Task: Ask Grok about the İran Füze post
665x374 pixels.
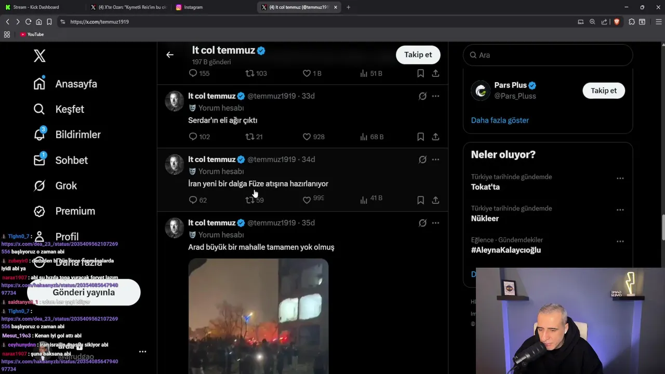Action: point(422,159)
